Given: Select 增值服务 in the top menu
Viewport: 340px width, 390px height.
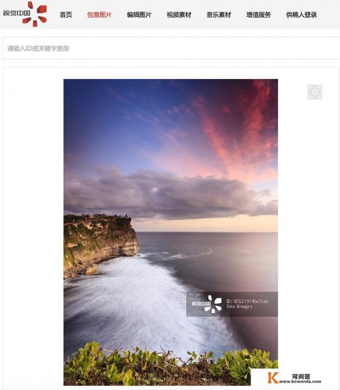Looking at the screenshot, I should pyautogui.click(x=259, y=15).
